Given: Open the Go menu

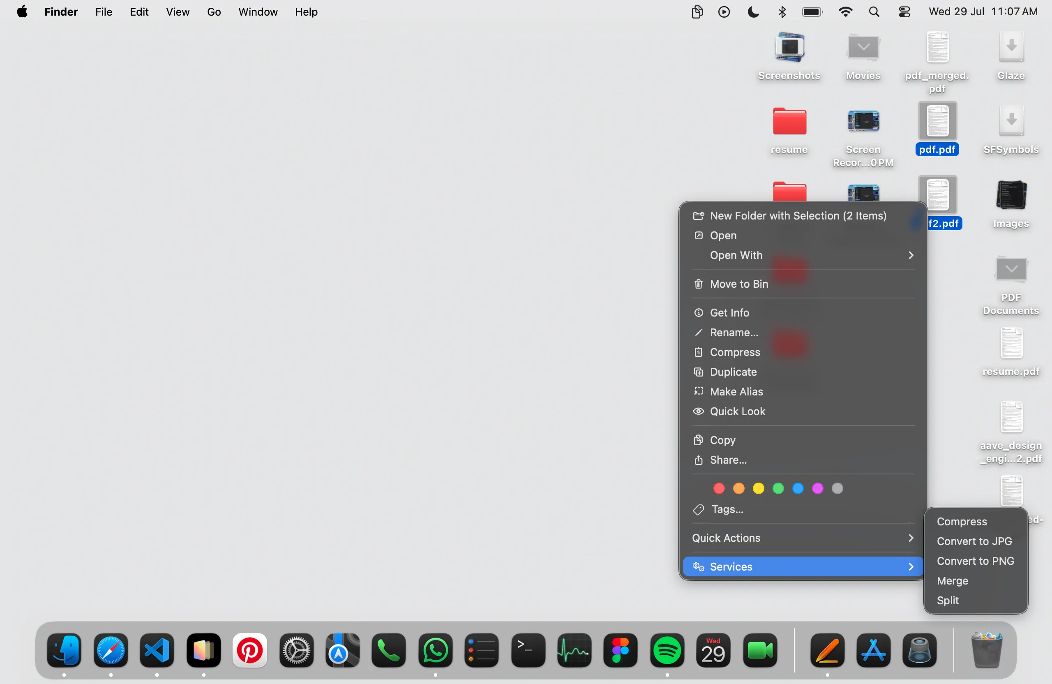Looking at the screenshot, I should point(214,12).
